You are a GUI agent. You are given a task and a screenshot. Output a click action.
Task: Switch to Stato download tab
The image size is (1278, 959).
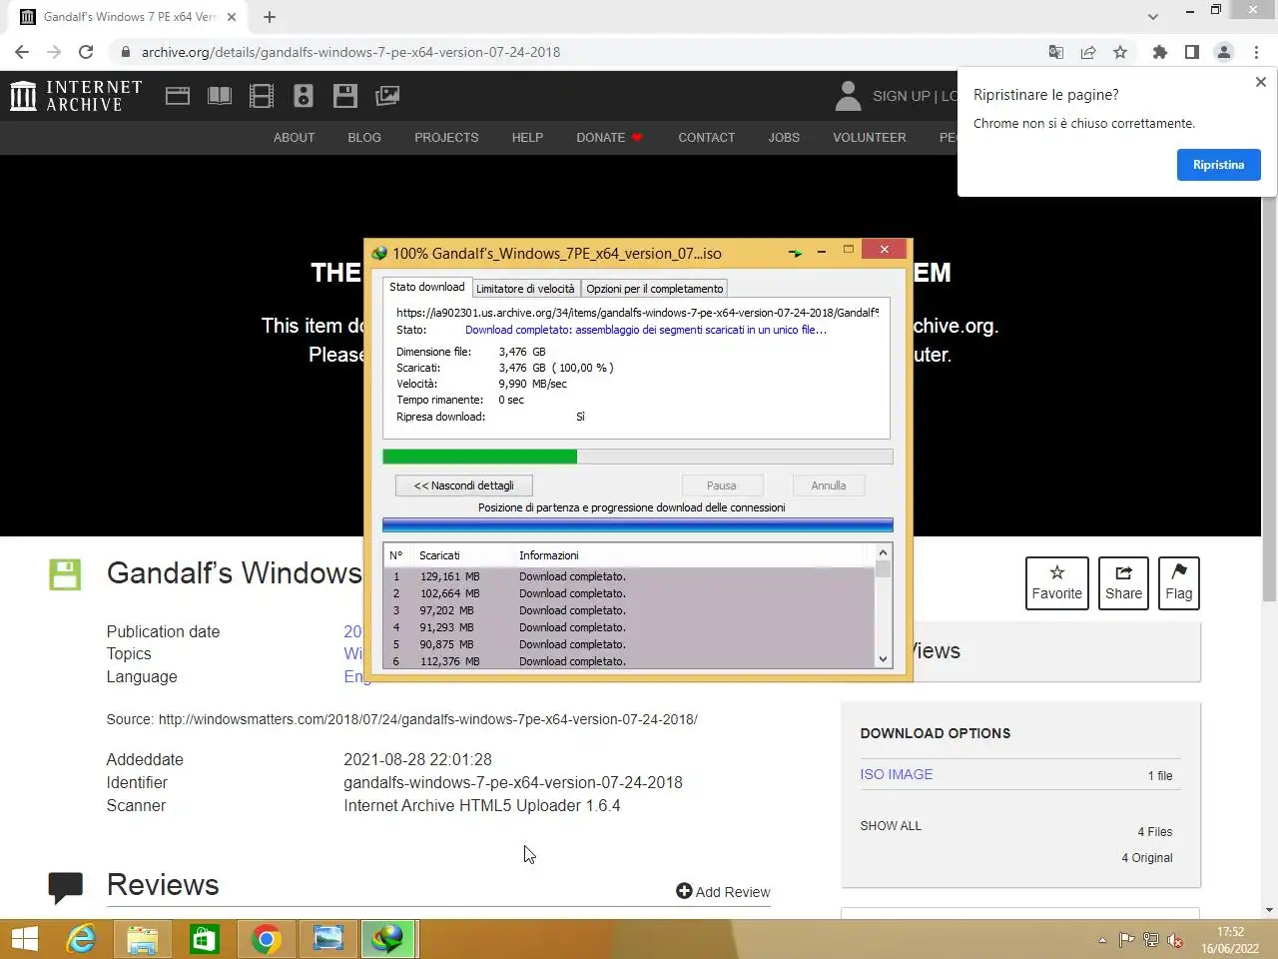426,287
